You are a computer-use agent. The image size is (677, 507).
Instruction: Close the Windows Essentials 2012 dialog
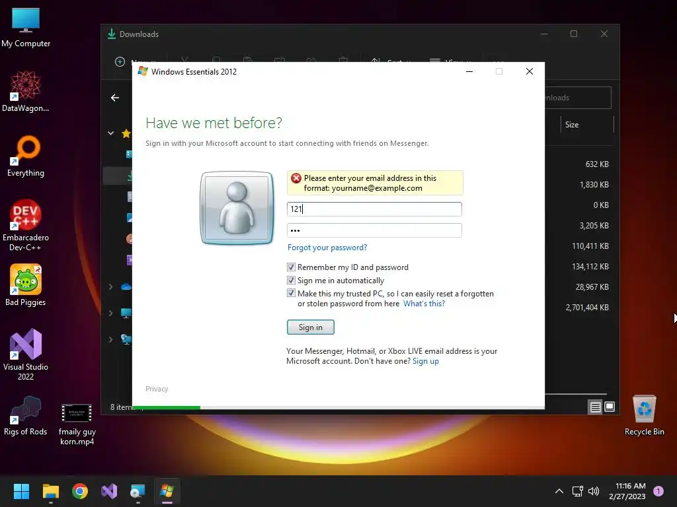[x=530, y=71]
